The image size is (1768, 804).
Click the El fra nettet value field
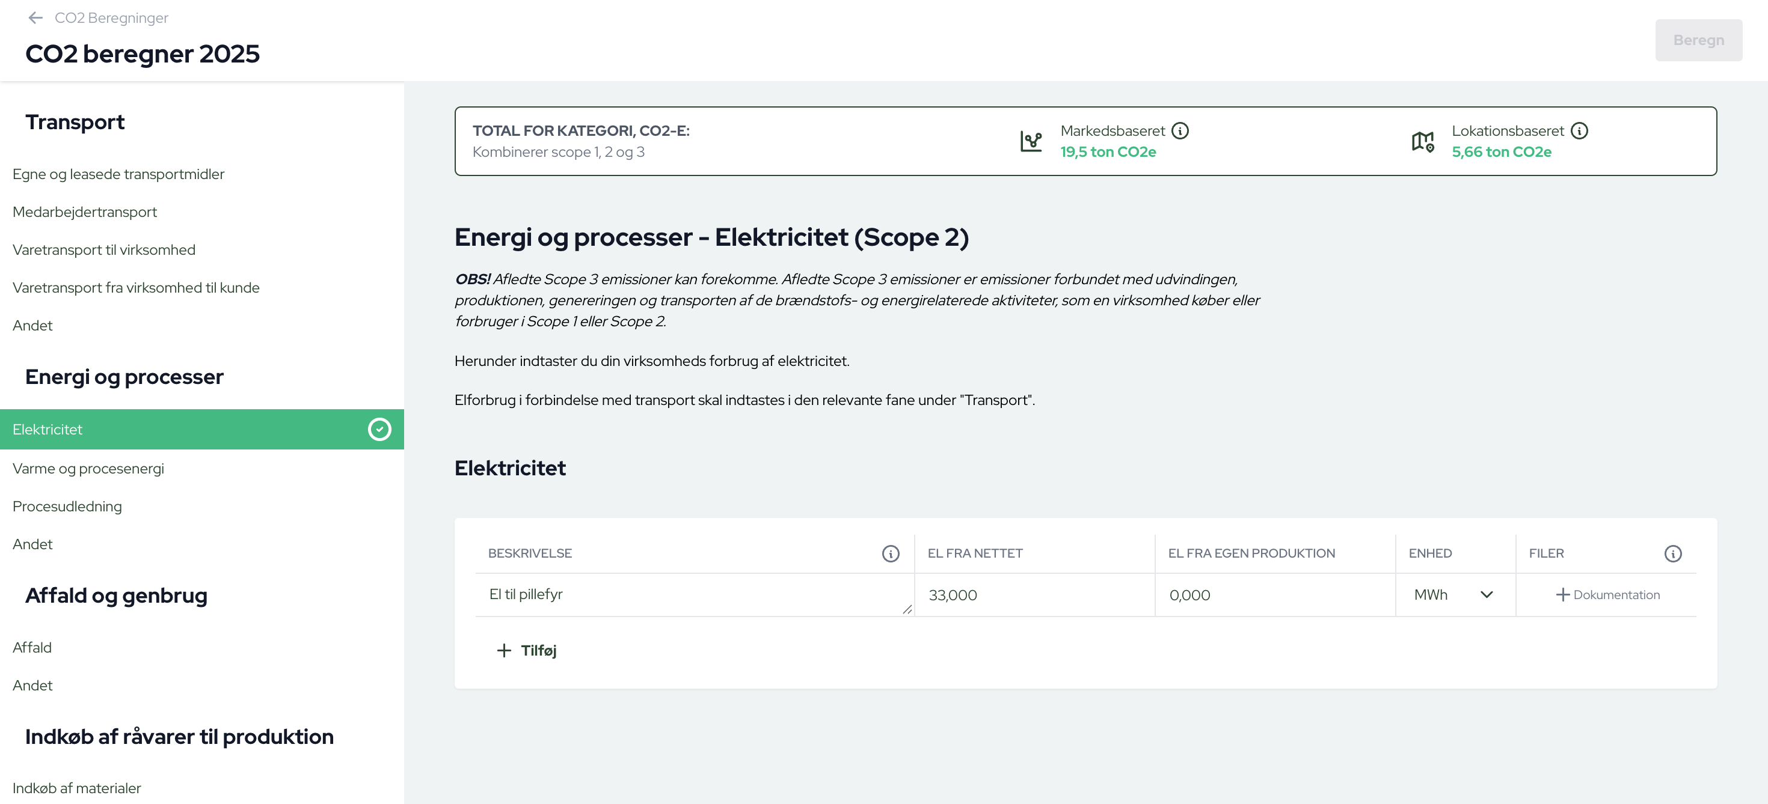1034,595
